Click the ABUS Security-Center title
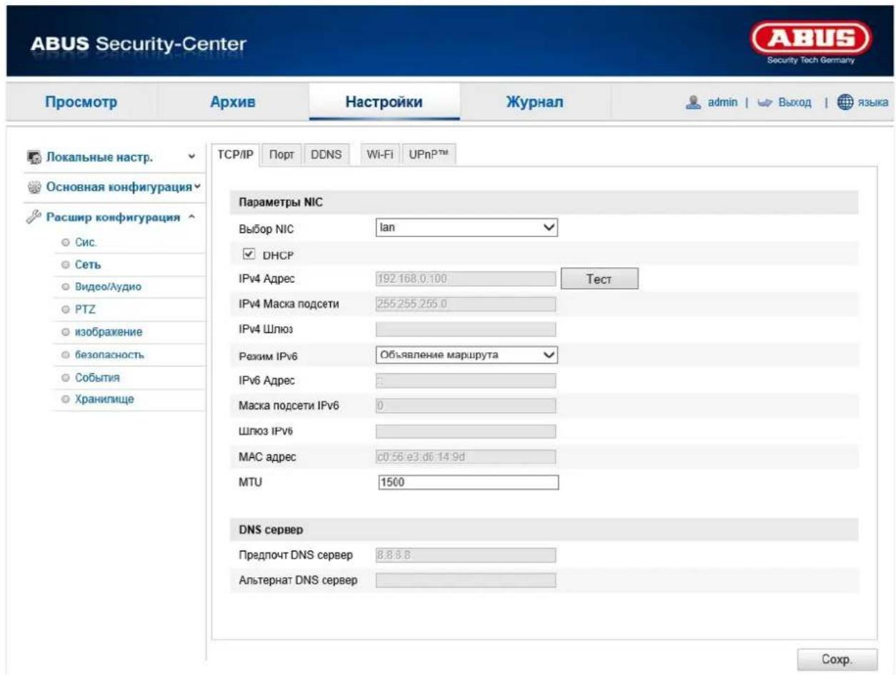Viewport: 896px width, 675px height. click(x=139, y=45)
